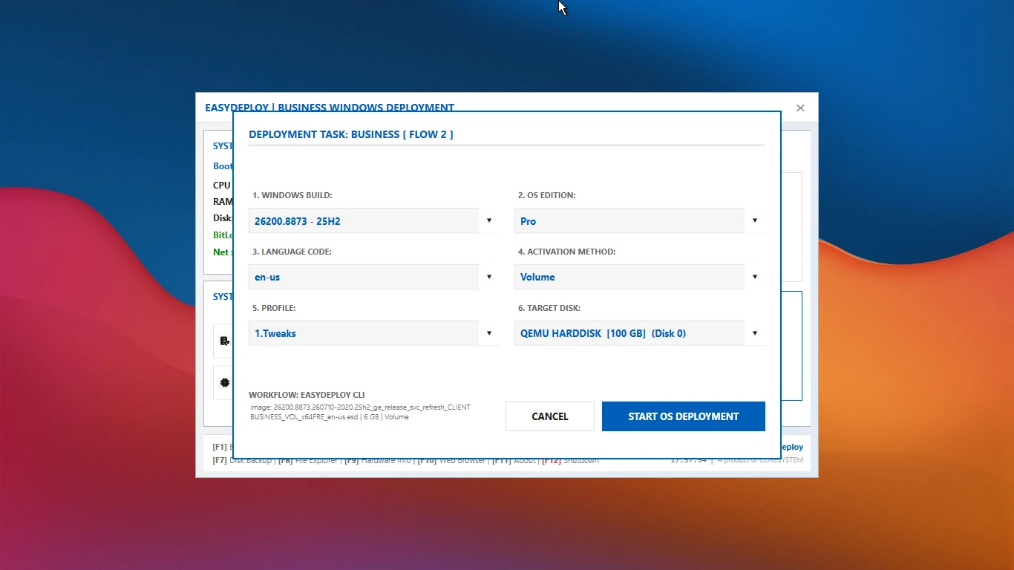Click the '4. ACTIVATION METHOD:' label
The height and width of the screenshot is (570, 1014).
[566, 252]
